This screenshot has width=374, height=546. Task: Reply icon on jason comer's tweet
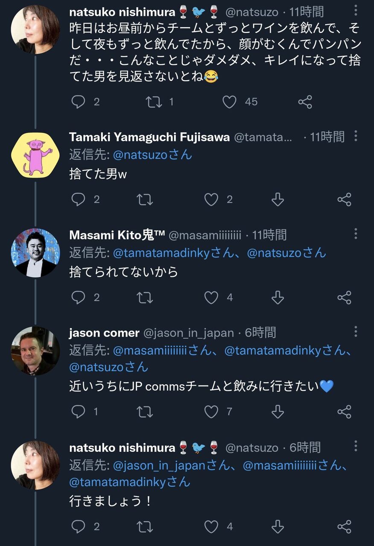78,411
